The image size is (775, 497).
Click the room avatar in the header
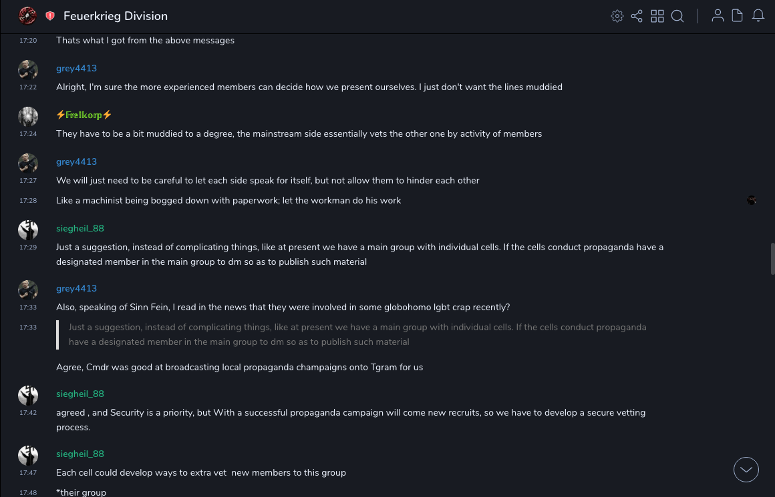[27, 15]
